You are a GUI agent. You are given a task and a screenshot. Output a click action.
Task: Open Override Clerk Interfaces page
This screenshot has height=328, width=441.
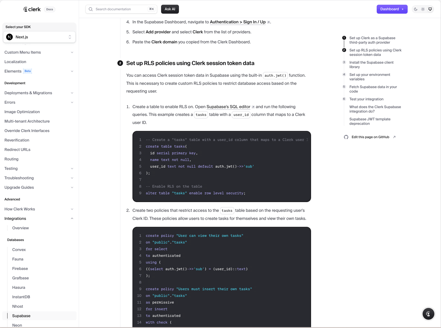(27, 131)
